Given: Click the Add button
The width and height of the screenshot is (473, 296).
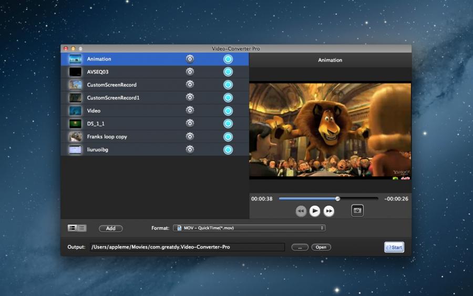Looking at the screenshot, I should pos(110,228).
